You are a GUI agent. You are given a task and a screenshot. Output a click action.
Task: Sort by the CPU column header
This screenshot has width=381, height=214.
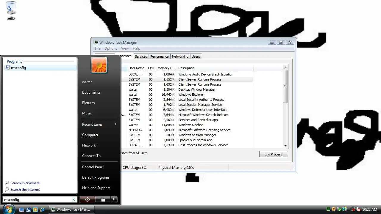(x=151, y=68)
